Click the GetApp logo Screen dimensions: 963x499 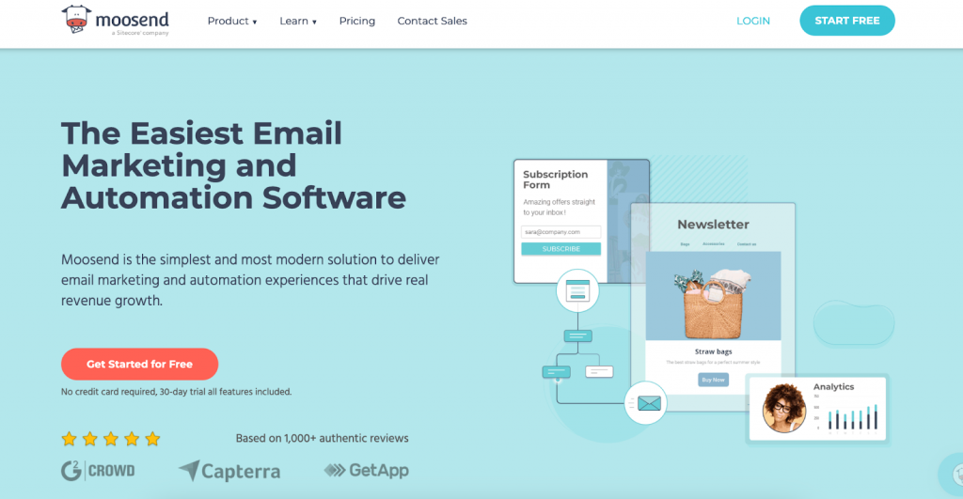click(366, 470)
